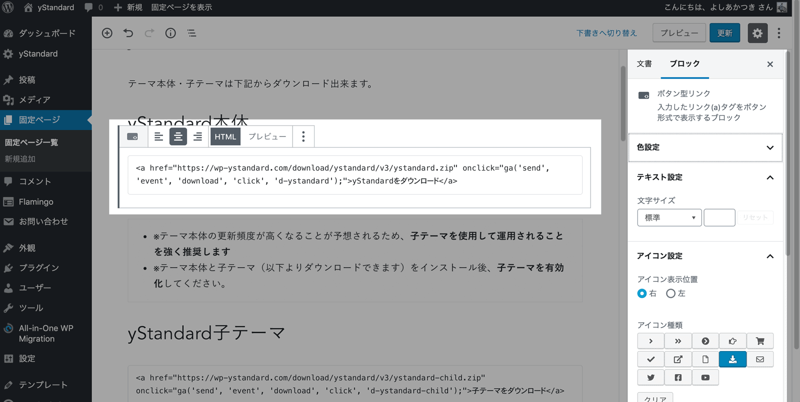Choose the download icon

(732, 359)
